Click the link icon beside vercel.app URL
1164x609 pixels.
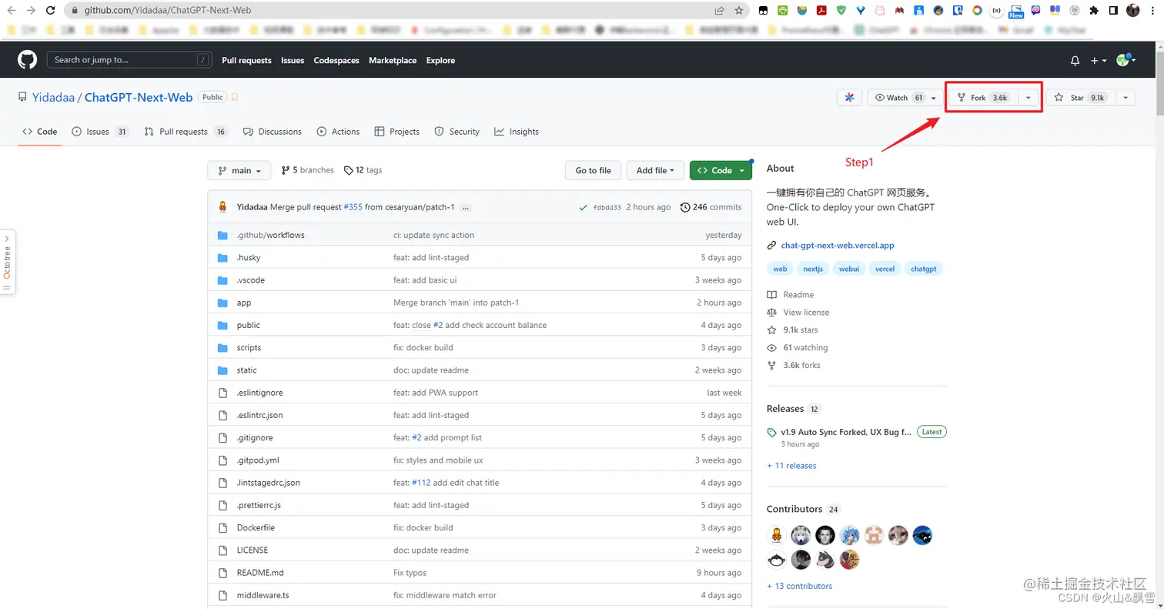click(x=772, y=246)
